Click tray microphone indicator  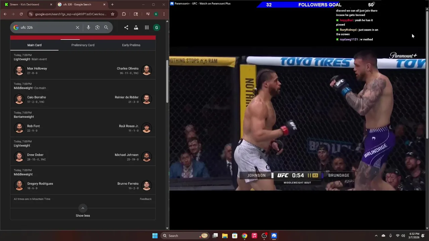(x=390, y=236)
